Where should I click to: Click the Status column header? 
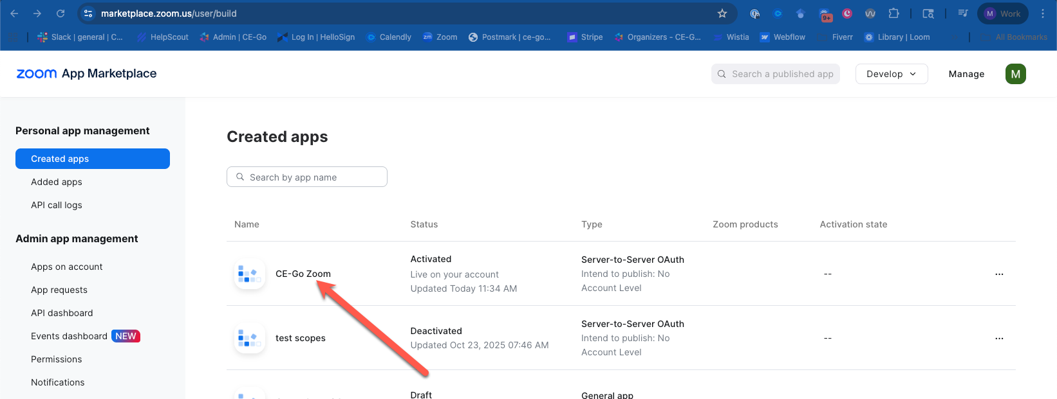coord(424,224)
